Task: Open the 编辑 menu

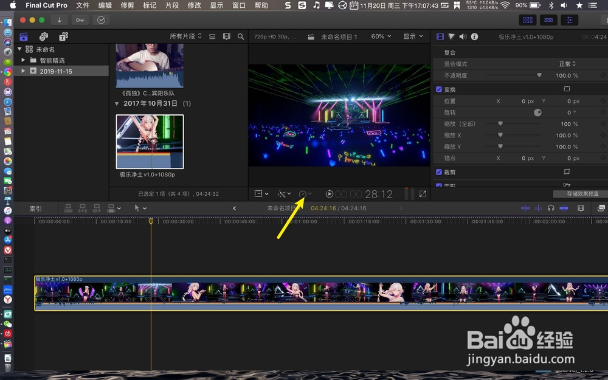Action: click(x=105, y=5)
